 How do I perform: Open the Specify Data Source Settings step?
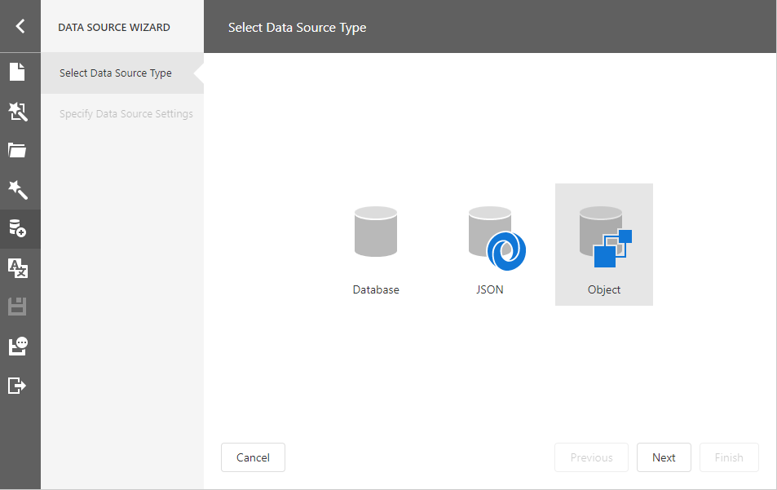tap(126, 114)
